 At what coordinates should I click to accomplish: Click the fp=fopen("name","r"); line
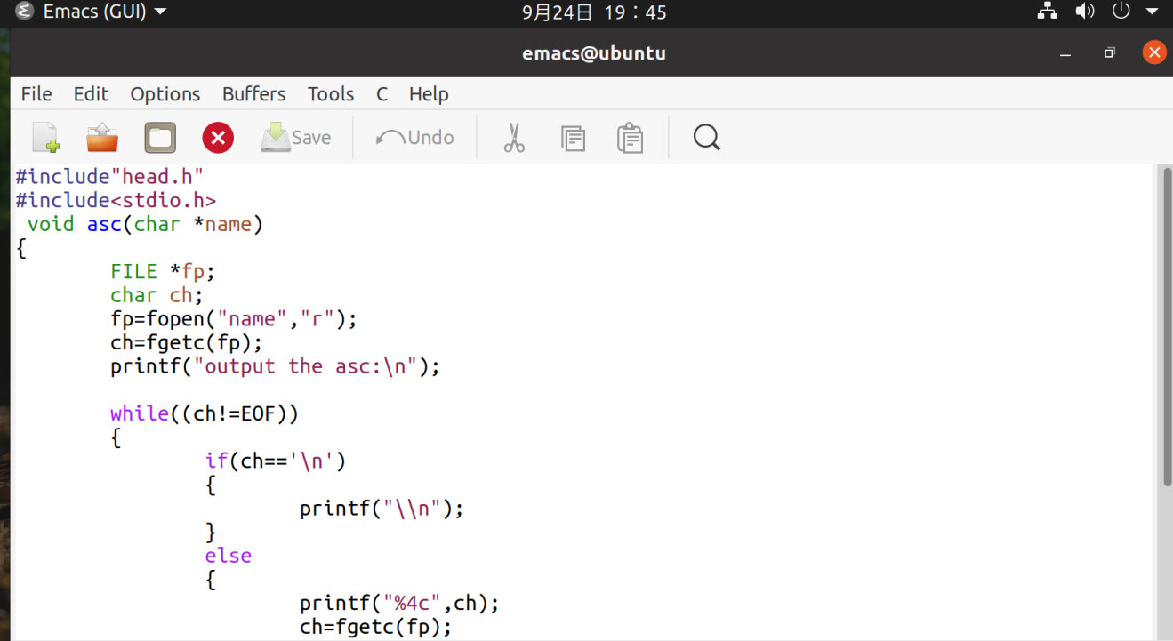[x=234, y=318]
